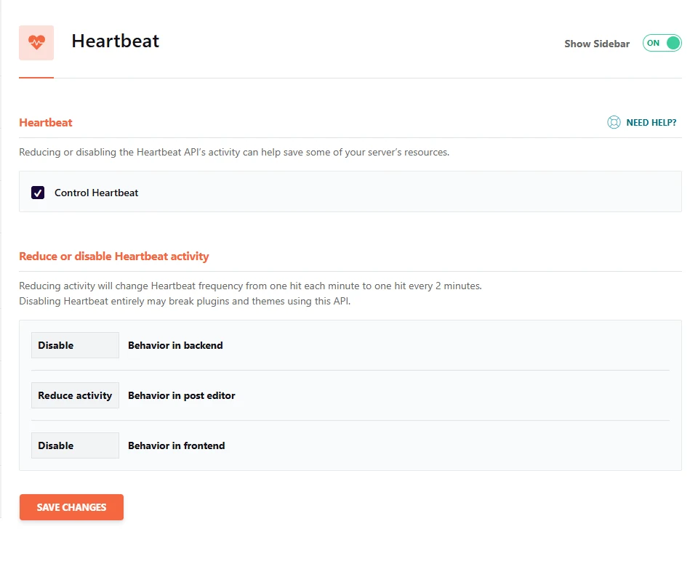Click the Heartbeat pulse icon in header

(x=36, y=43)
